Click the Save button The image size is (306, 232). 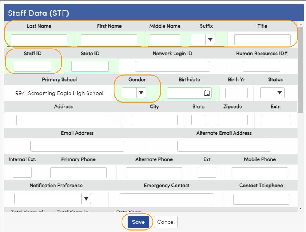pos(138,222)
